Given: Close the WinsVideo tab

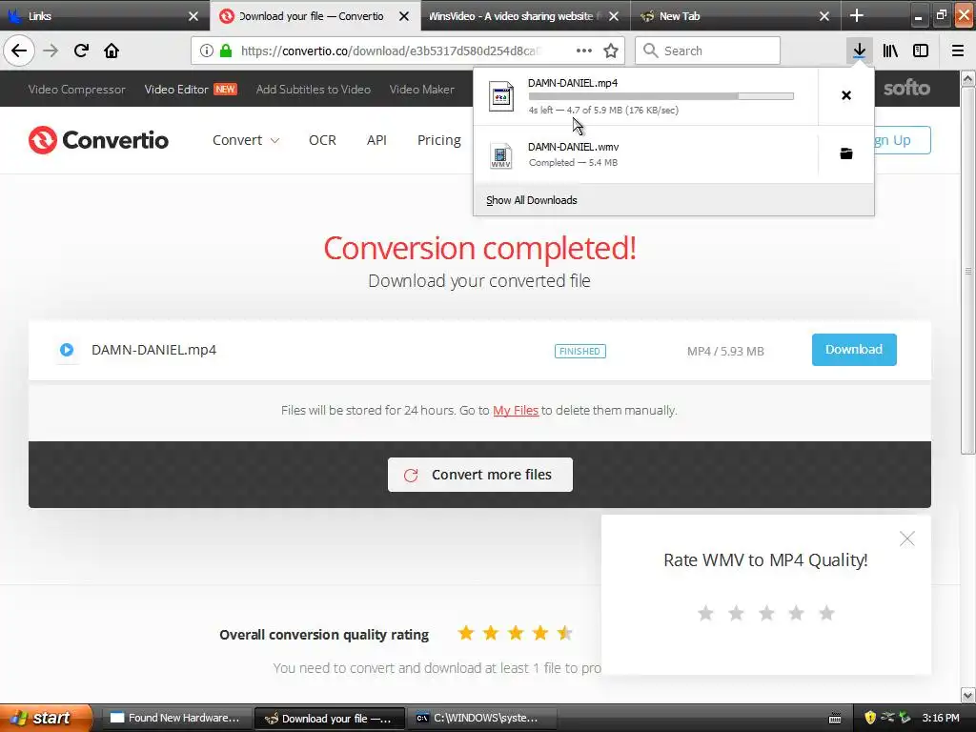Looking at the screenshot, I should 614,16.
